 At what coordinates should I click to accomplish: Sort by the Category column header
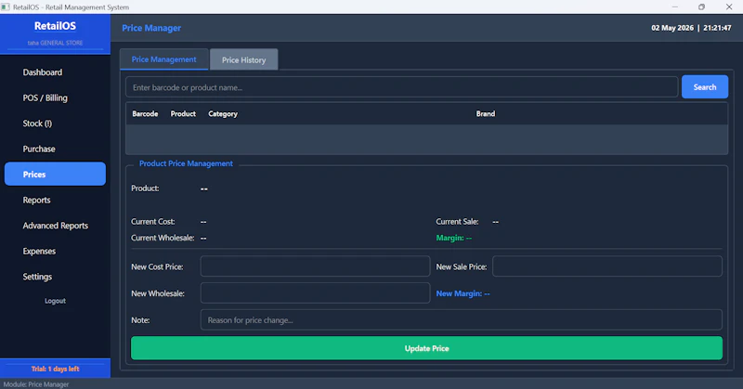click(223, 113)
